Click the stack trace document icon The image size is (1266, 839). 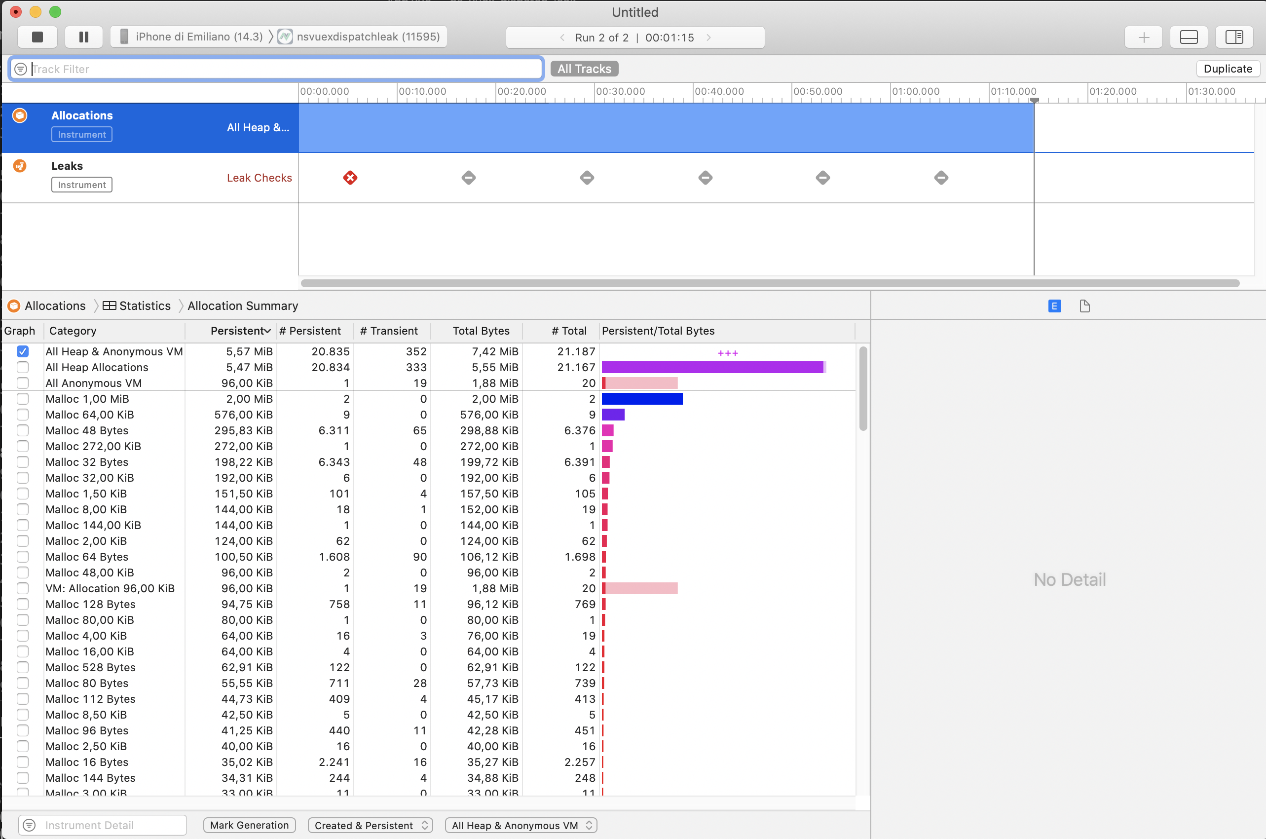[1085, 305]
